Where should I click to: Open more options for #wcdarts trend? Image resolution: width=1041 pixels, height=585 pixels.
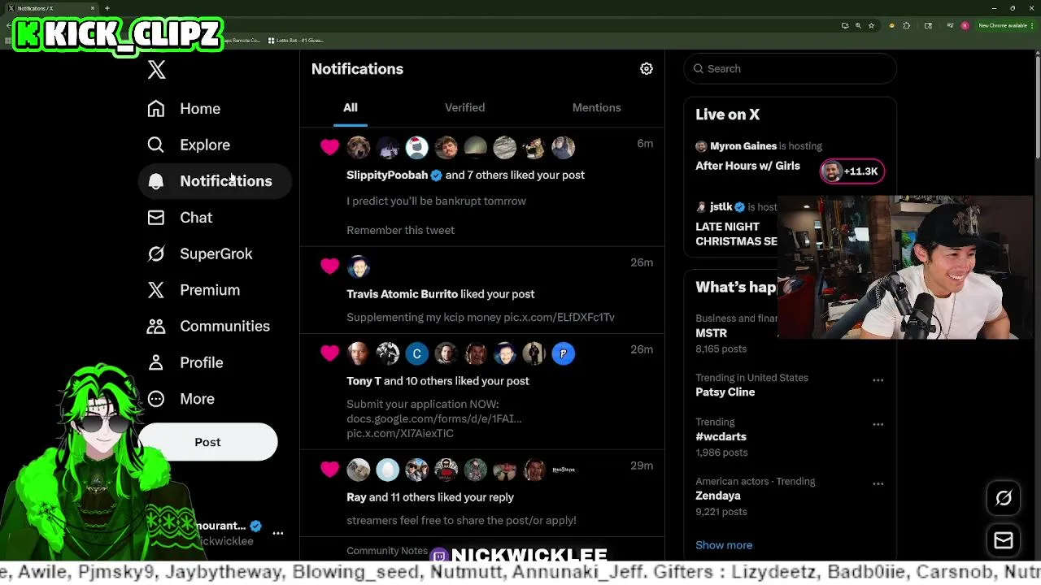(878, 424)
